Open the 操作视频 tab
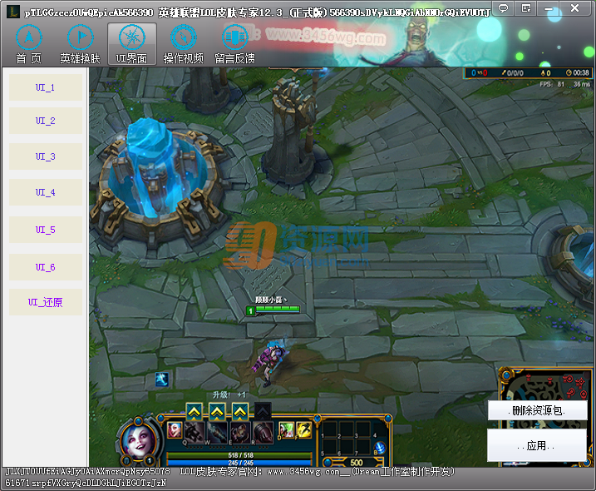The height and width of the screenshot is (491, 596). point(183,44)
